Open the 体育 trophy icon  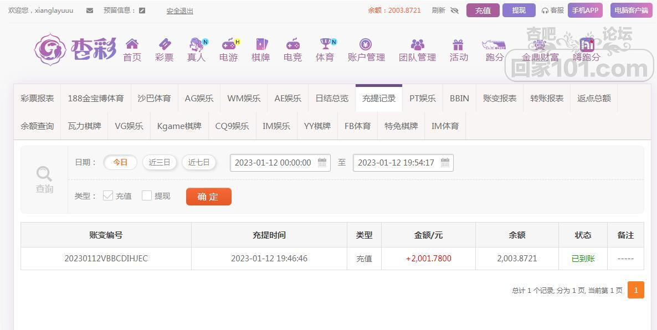click(x=325, y=44)
